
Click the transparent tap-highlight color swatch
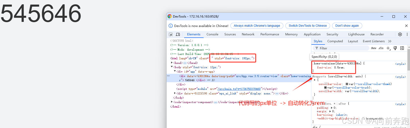pos(364,118)
